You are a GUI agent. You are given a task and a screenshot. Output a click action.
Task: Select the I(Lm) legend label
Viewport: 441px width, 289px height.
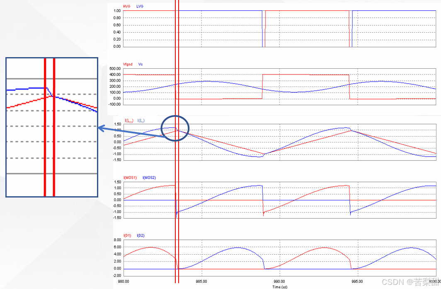click(129, 121)
